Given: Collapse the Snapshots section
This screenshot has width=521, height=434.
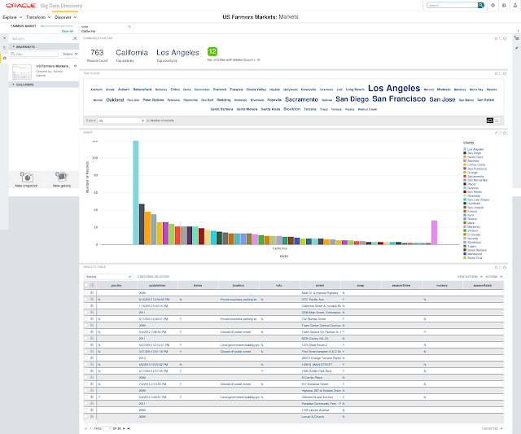Looking at the screenshot, I should click(14, 47).
